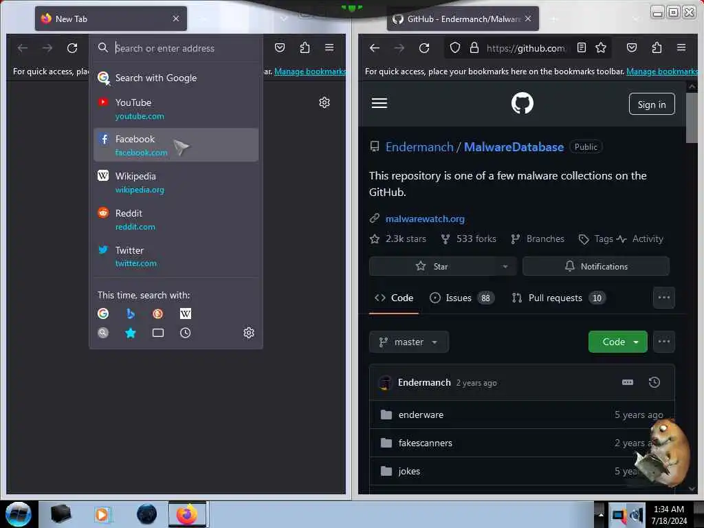Choose YouTube suggestion in dropdown

click(x=175, y=109)
